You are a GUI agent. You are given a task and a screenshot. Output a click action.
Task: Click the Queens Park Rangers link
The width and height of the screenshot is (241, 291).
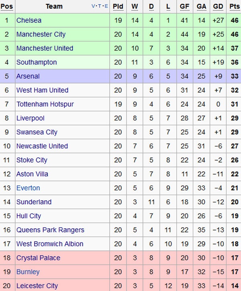pos(50,230)
